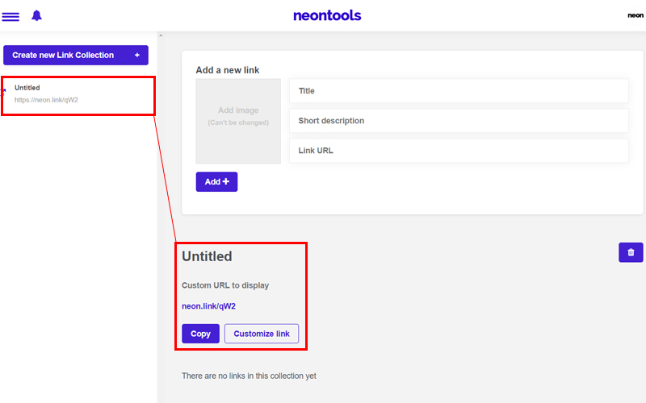Select Untitled collection in sidebar
The height and width of the screenshot is (403, 646).
click(78, 95)
